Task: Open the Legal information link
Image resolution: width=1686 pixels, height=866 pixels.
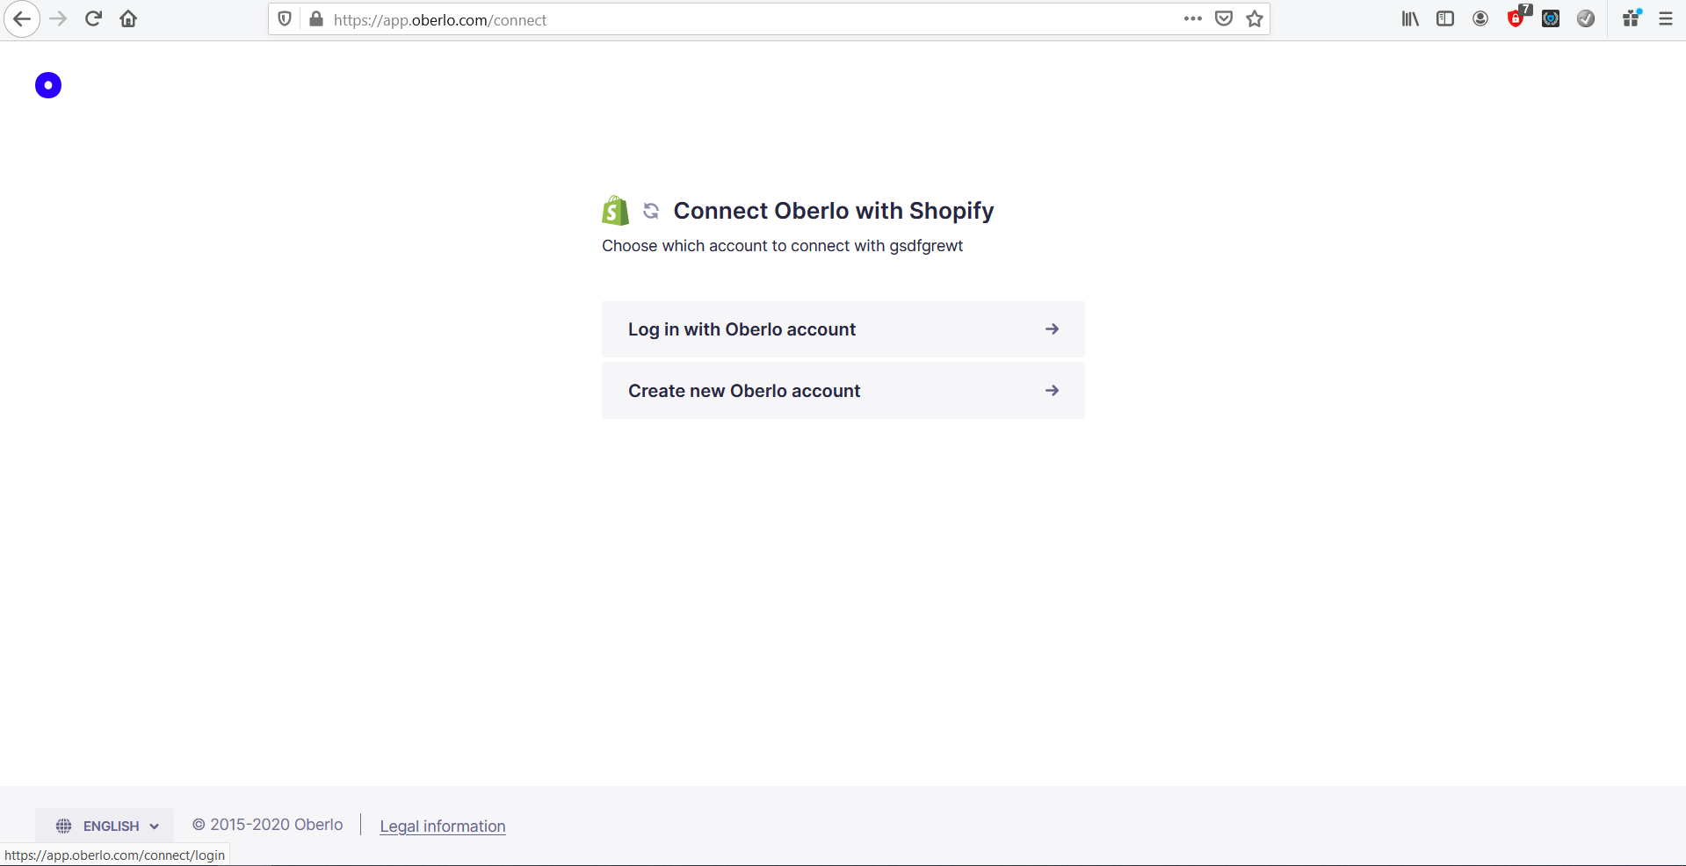Action: pos(443,826)
